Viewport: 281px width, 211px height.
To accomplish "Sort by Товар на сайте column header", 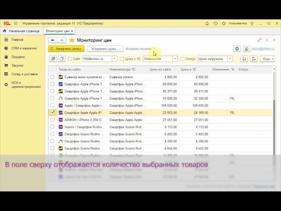I will point(82,69).
